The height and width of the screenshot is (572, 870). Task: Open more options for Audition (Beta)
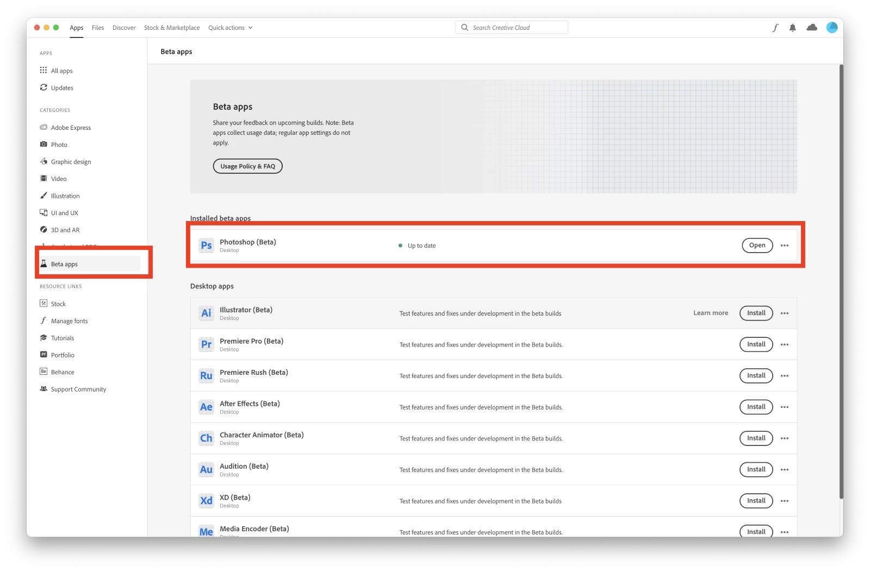click(785, 470)
